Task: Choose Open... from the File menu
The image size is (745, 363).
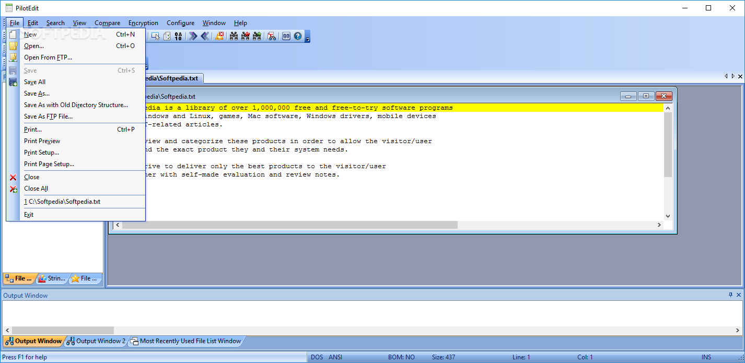Action: (x=76, y=46)
